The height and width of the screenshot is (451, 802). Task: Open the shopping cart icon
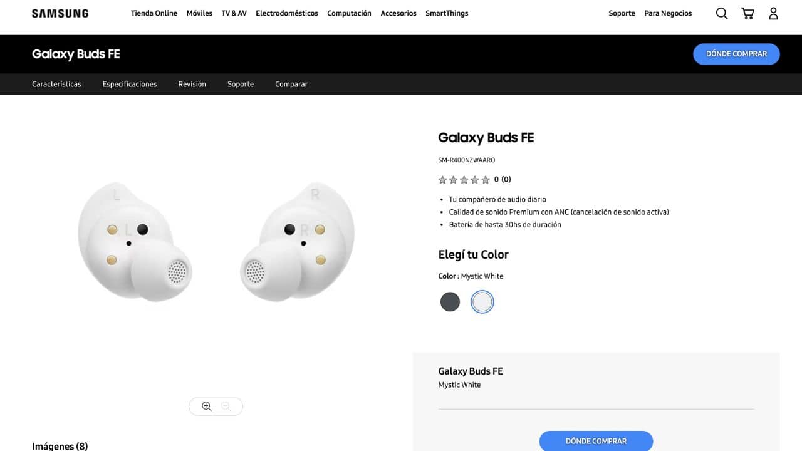coord(747,13)
